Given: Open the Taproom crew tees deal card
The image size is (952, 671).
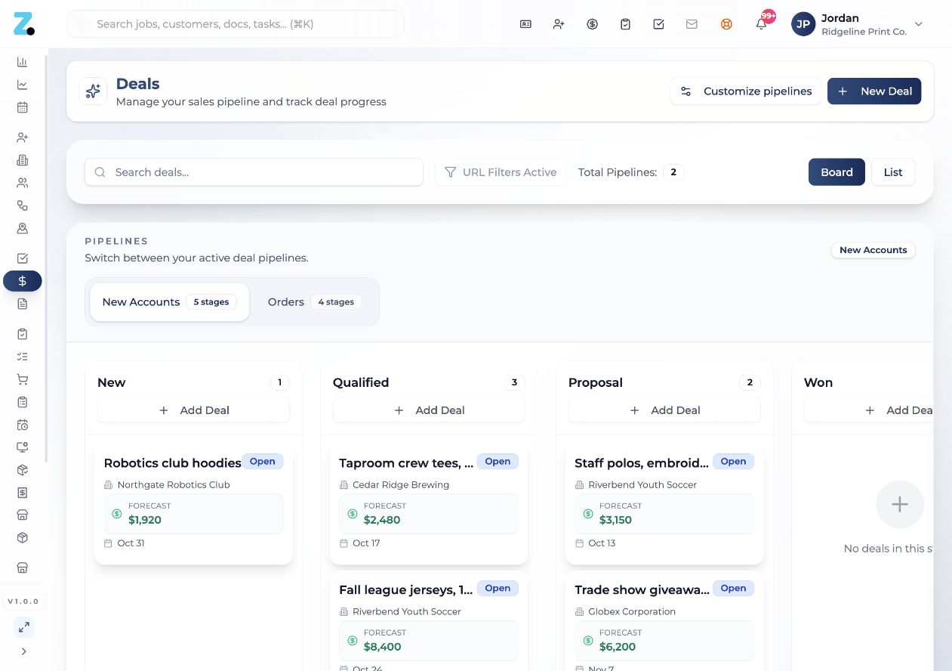Looking at the screenshot, I should [429, 505].
